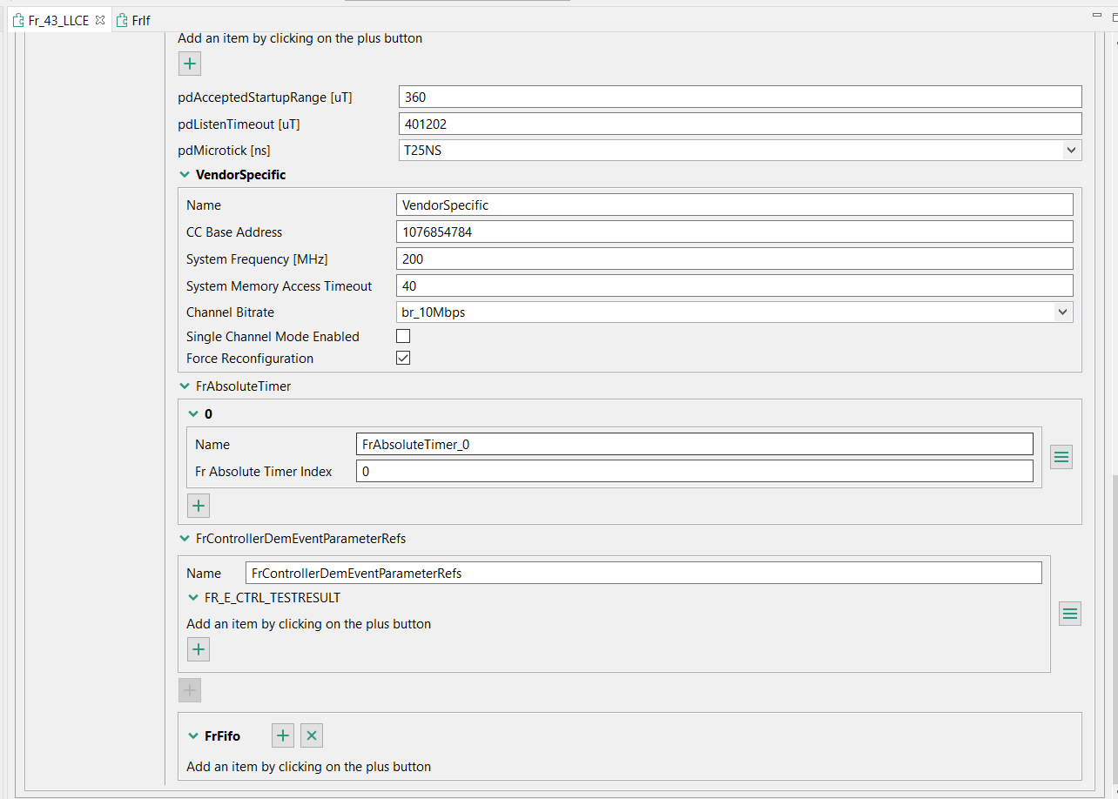Screen dimensions: 1118x799
Task: Open menu icon next to FrControllerDemEventParameterRefs
Action: click(1069, 613)
